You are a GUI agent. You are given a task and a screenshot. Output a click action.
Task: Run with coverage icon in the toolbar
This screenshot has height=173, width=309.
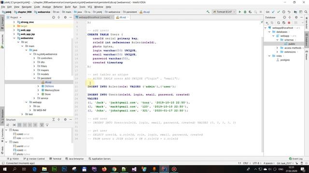(250, 12)
